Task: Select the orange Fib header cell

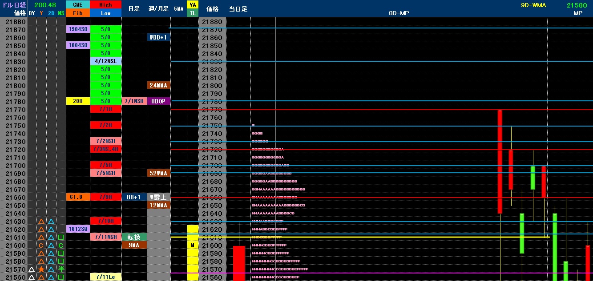Action: (x=78, y=13)
